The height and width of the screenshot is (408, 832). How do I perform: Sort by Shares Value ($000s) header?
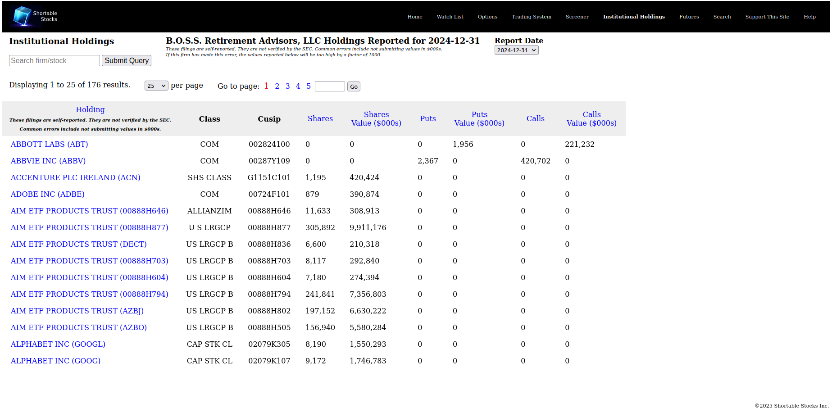(376, 119)
